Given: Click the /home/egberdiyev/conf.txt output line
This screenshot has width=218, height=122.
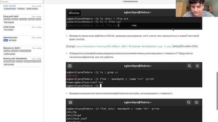Looking at the screenshot, I should tap(84, 82).
